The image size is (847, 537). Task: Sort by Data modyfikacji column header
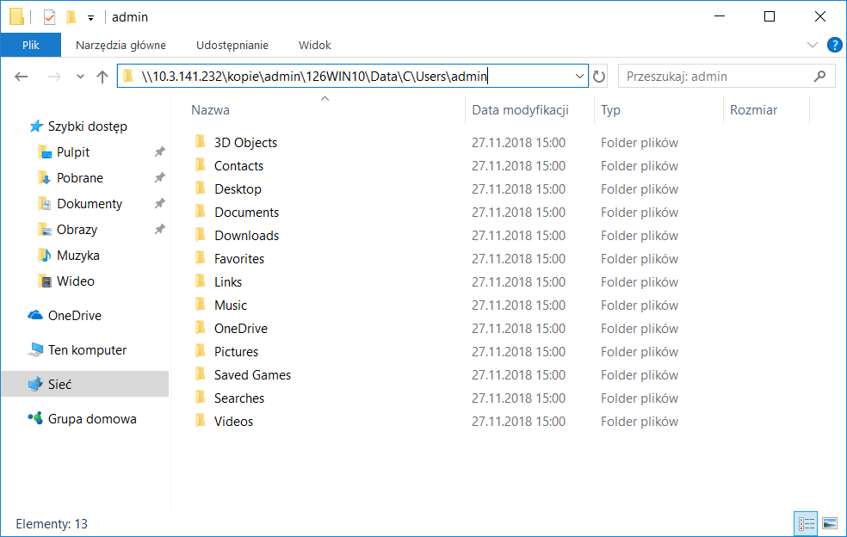click(520, 109)
